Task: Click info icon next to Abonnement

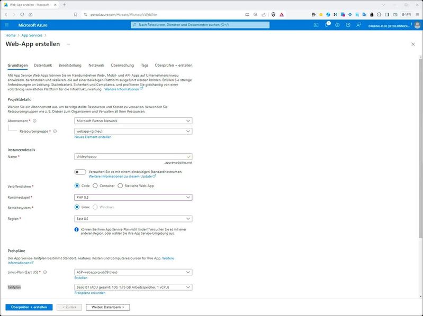Action: (34, 120)
